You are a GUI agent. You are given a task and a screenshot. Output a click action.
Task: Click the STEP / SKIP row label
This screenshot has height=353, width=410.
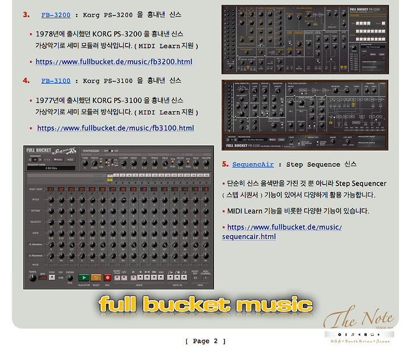(x=36, y=189)
